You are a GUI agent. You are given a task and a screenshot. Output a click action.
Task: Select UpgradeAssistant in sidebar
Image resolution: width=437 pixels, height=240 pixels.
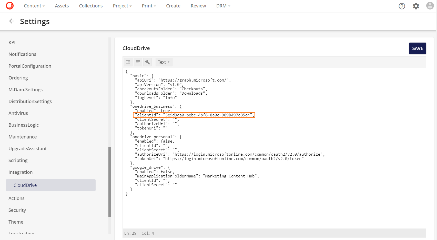click(28, 148)
